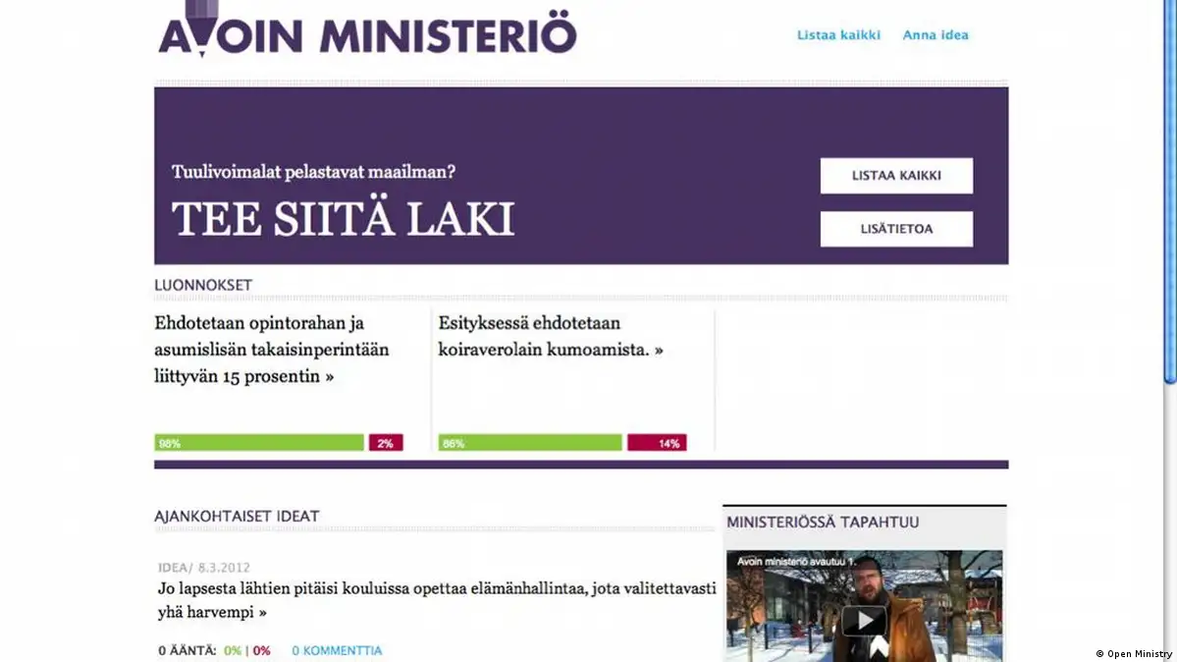This screenshot has height=662, width=1177.
Task: Click the page's vertical scrollbar
Action: point(1169,196)
